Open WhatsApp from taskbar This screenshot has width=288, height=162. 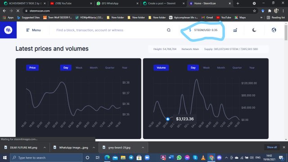click(x=179, y=157)
